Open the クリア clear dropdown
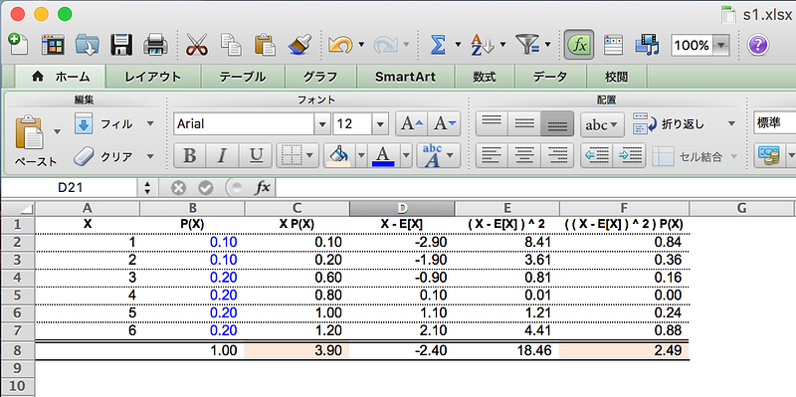The image size is (796, 397). tap(150, 156)
